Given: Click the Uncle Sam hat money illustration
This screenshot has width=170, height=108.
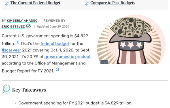Looking at the screenshot, I should pos(131,40).
